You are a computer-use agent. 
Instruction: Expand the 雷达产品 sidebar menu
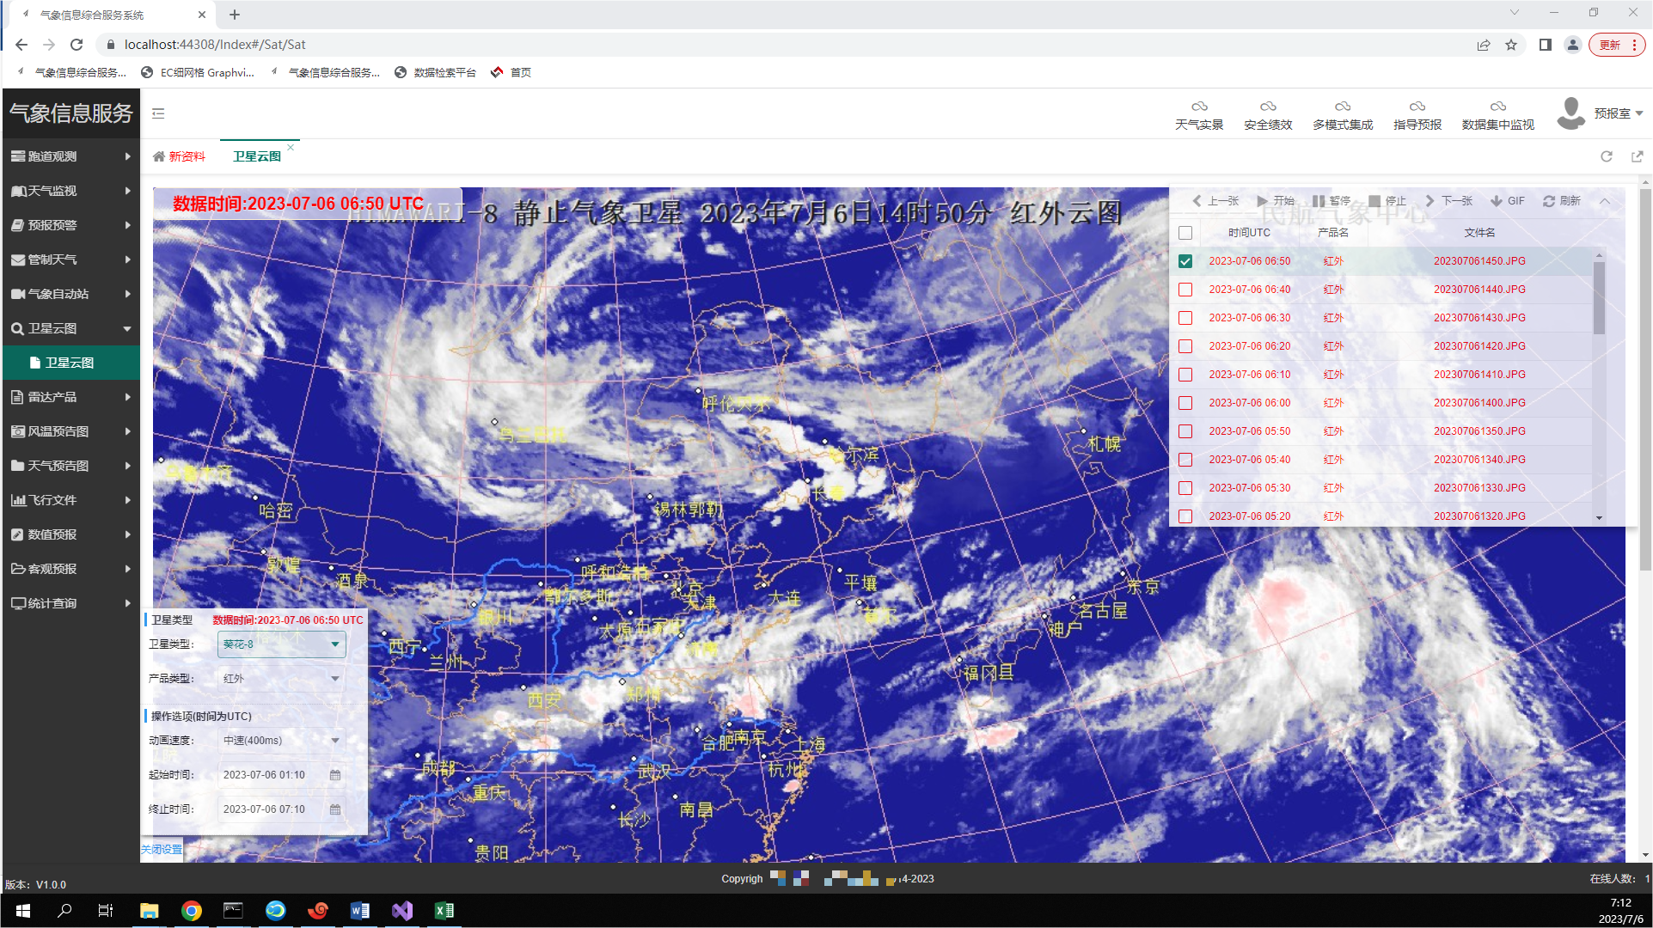coord(71,397)
